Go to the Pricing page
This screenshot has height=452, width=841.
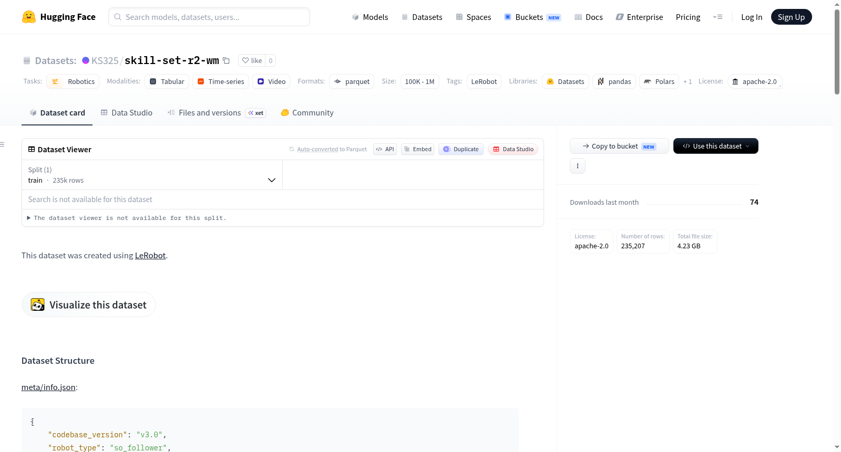[688, 17]
